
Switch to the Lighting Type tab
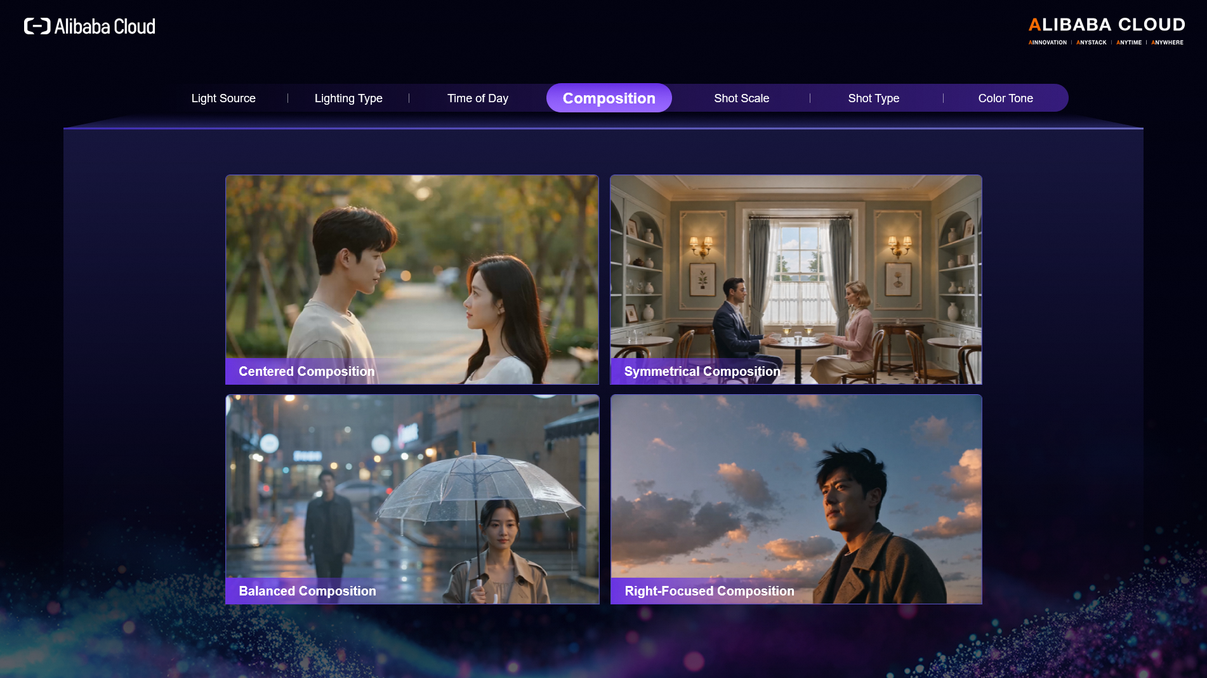pyautogui.click(x=348, y=98)
